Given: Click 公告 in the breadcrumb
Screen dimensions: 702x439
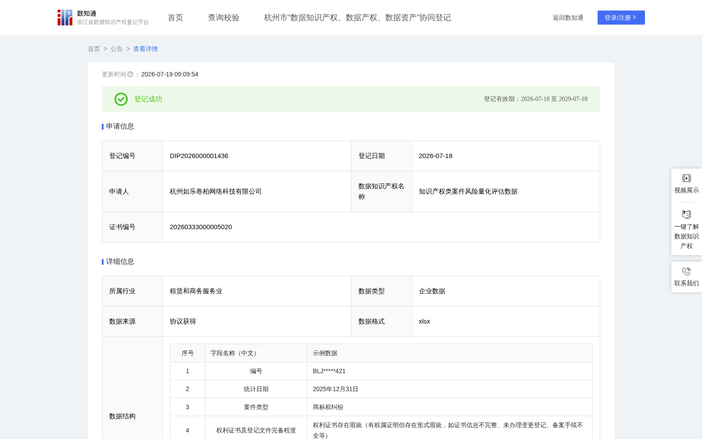Looking at the screenshot, I should 117,49.
